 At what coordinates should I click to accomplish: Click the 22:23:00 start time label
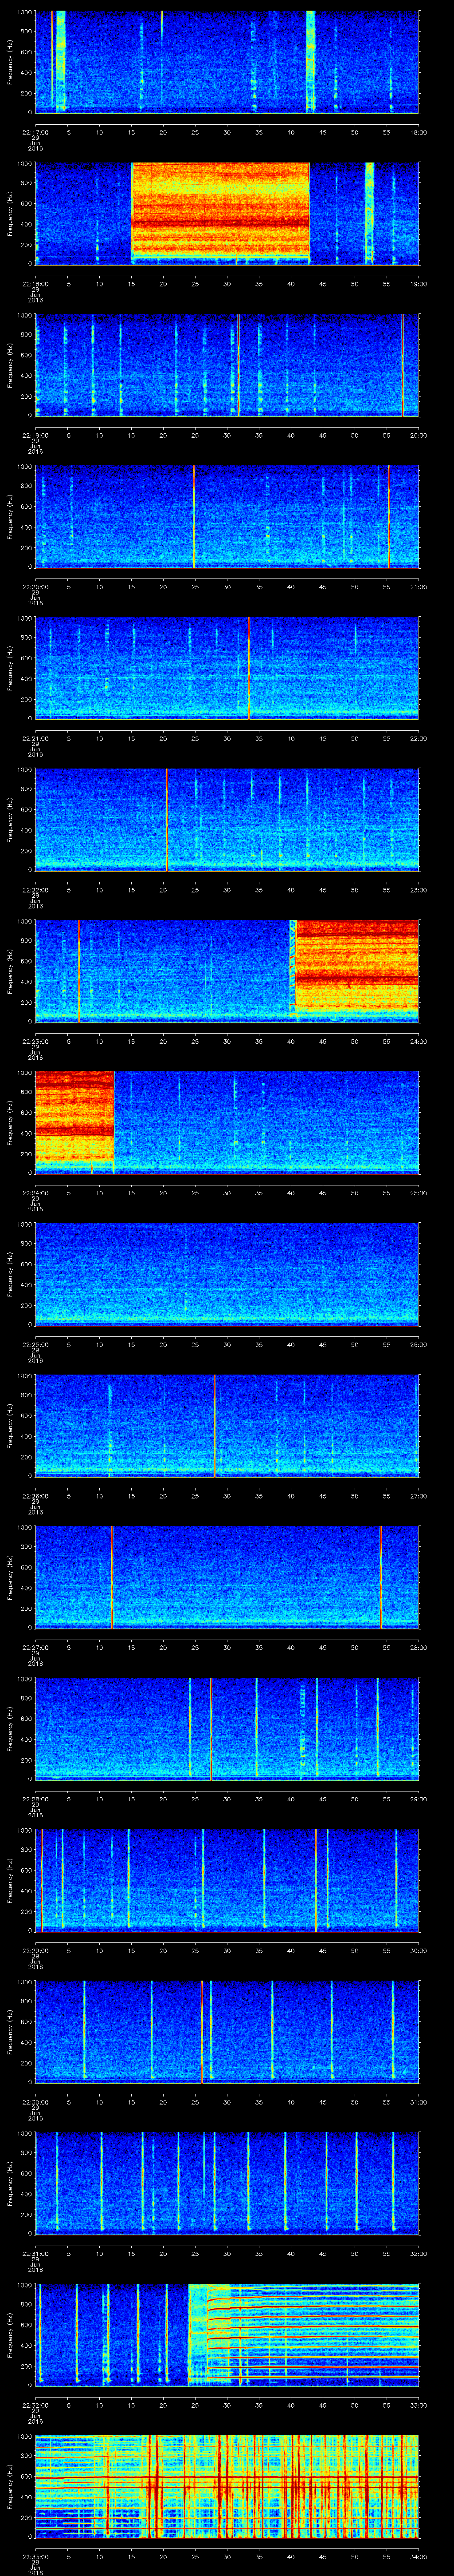[x=35, y=1041]
